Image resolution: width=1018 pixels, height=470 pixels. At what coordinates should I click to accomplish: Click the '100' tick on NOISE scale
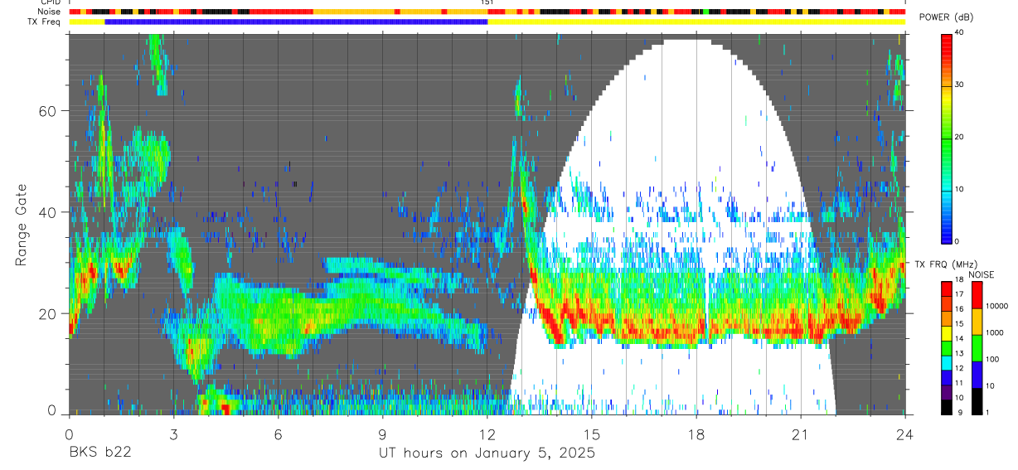[992, 360]
